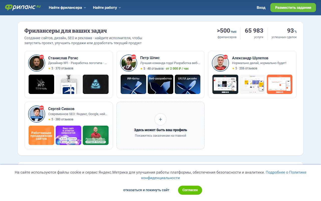321x201 pixels.
Task: Open the ИИ-боты service thumbnail
Action: click(133, 84)
